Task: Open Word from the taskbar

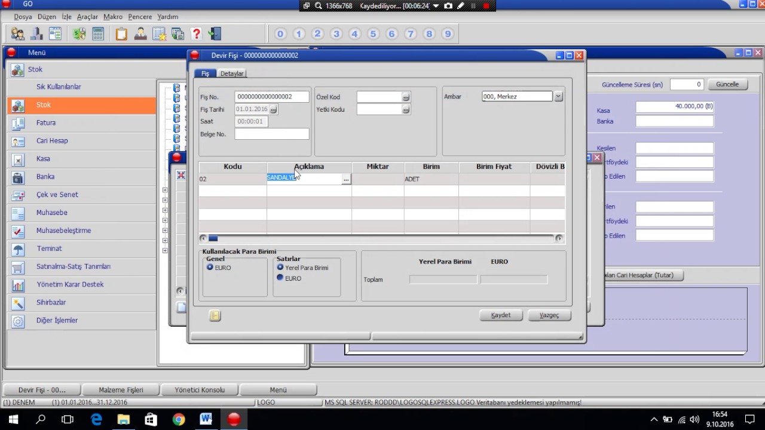Action: (x=206, y=419)
